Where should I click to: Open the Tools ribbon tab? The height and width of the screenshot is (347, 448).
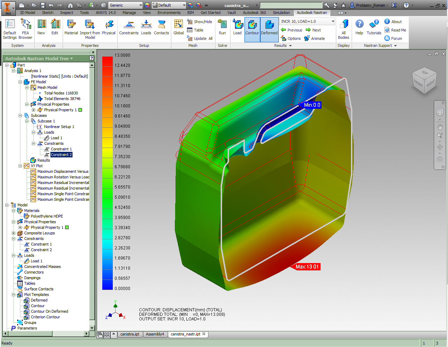click(x=84, y=13)
